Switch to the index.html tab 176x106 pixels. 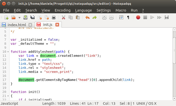[17, 25]
